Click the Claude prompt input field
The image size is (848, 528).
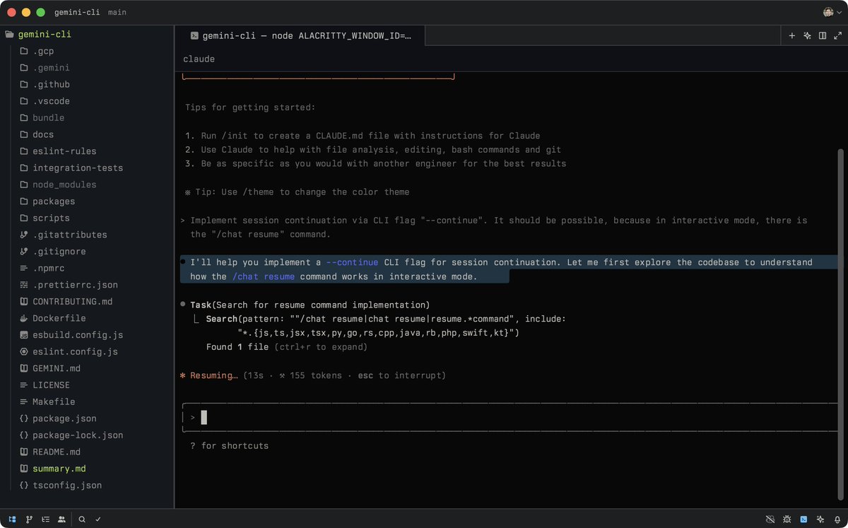[495, 418]
